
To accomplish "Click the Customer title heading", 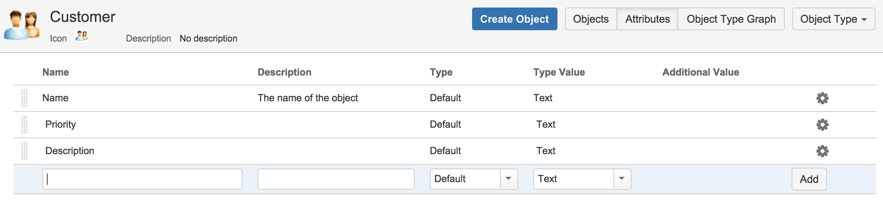I will tap(83, 17).
